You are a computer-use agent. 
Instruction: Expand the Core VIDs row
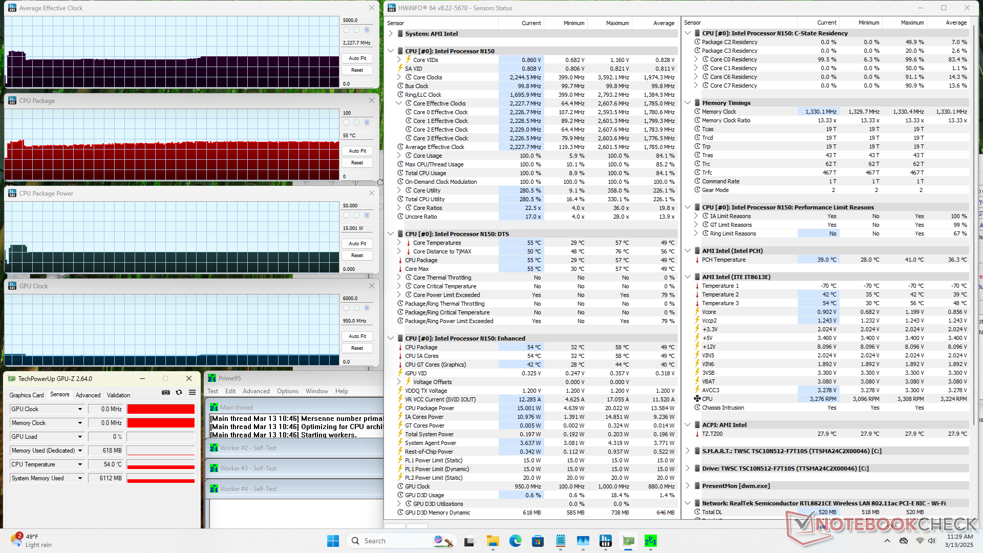[399, 60]
